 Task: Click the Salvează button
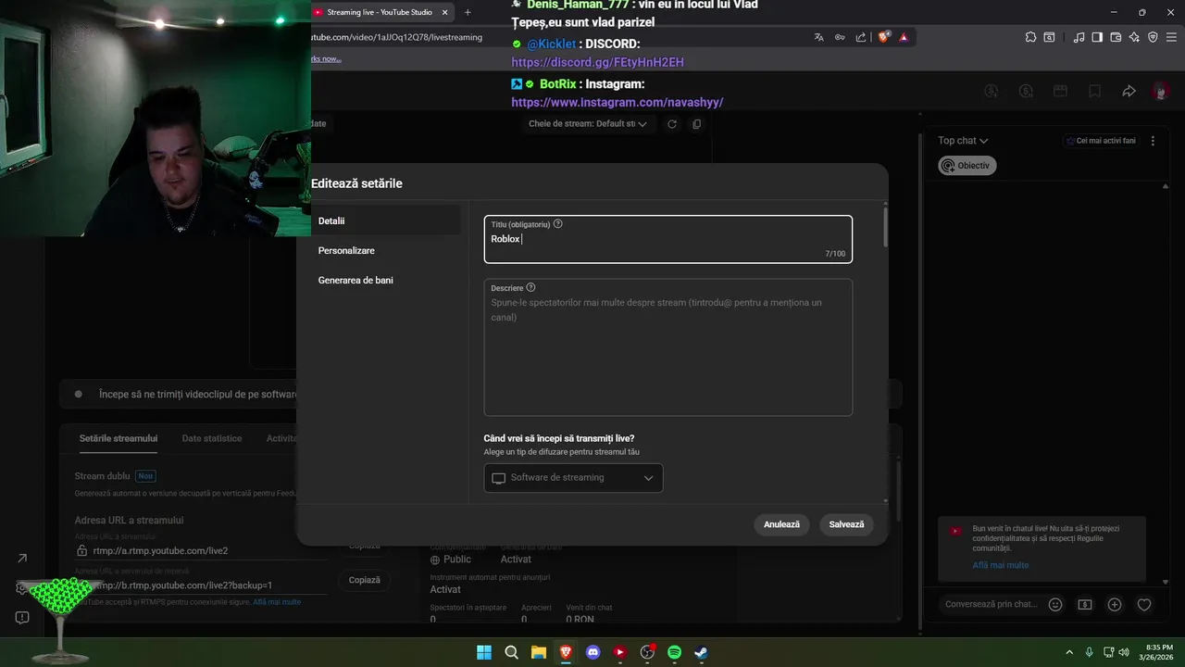846,524
